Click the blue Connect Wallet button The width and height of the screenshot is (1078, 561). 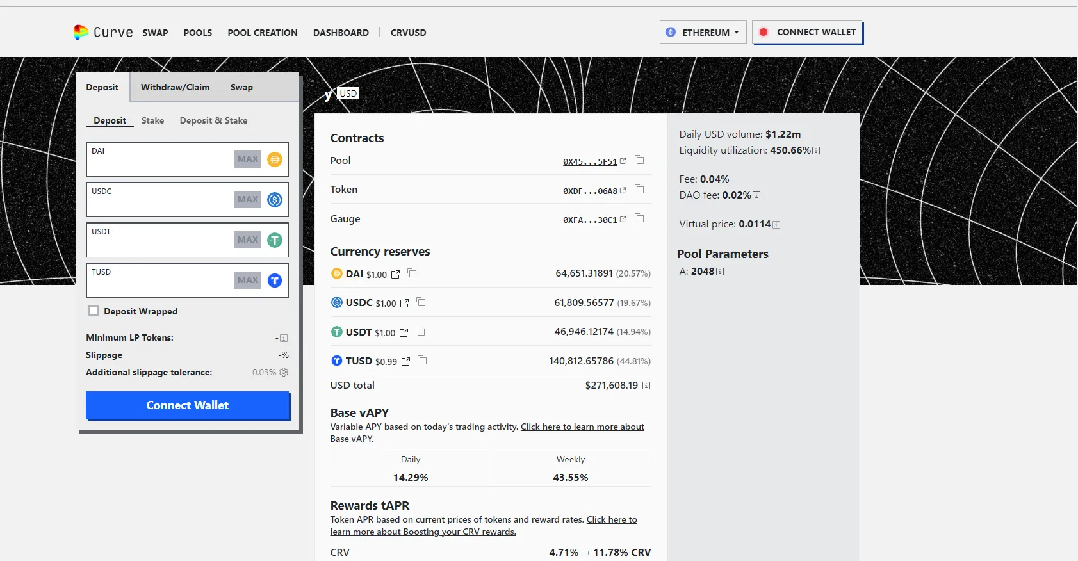click(188, 405)
